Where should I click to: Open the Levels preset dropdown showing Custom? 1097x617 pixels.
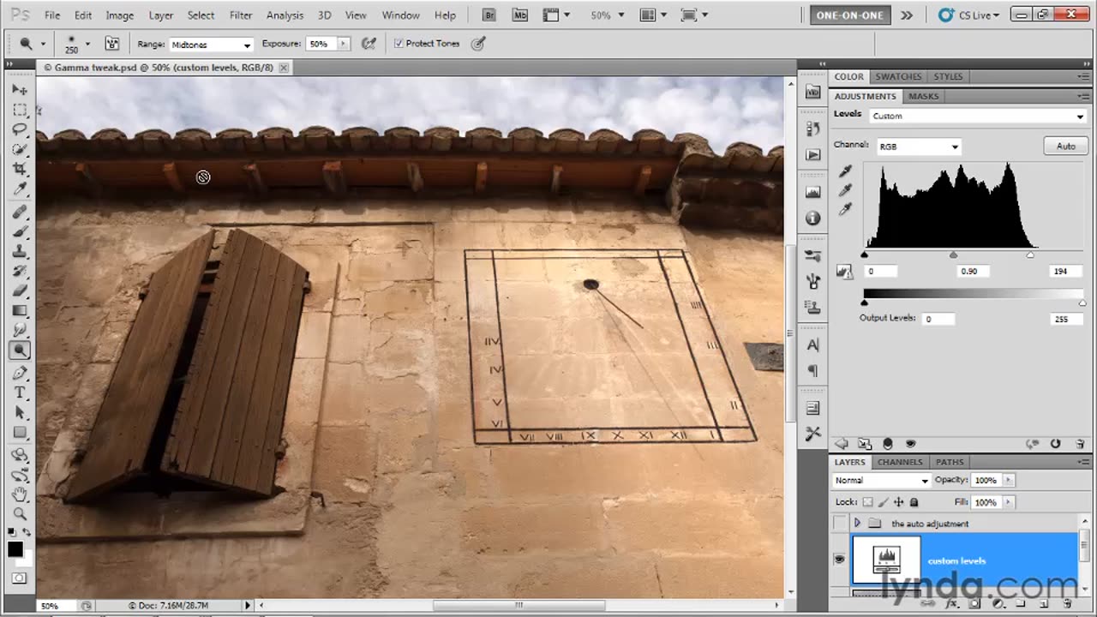point(977,116)
